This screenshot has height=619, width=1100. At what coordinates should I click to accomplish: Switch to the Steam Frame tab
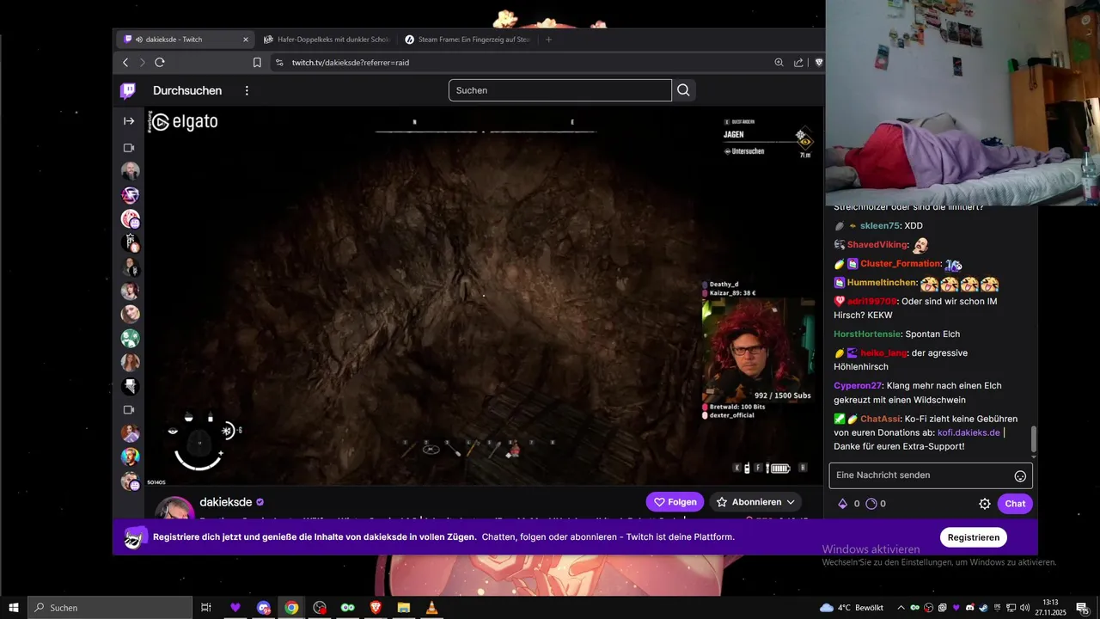[x=468, y=40]
